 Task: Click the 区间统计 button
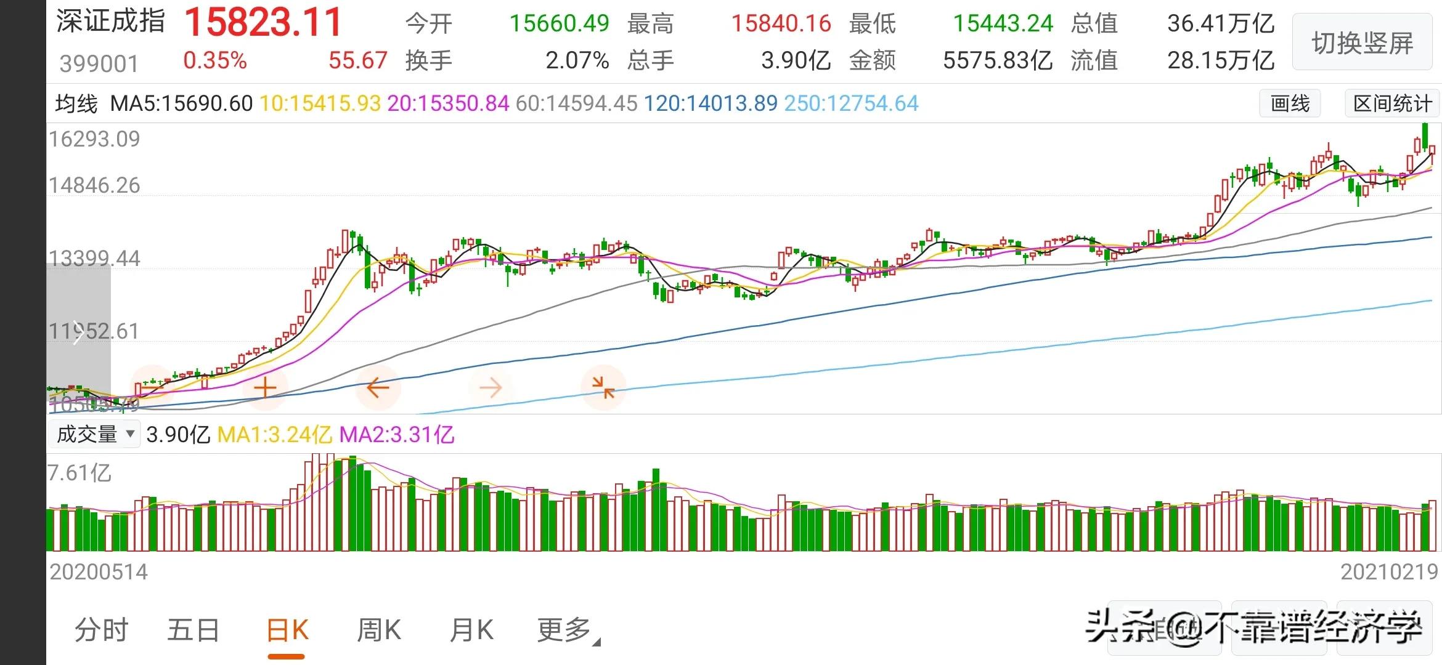pyautogui.click(x=1392, y=103)
